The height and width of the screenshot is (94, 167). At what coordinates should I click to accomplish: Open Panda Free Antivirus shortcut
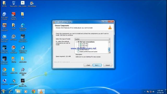(23, 27)
